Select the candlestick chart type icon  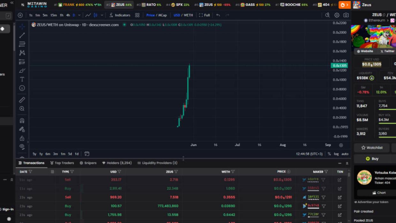click(x=95, y=15)
